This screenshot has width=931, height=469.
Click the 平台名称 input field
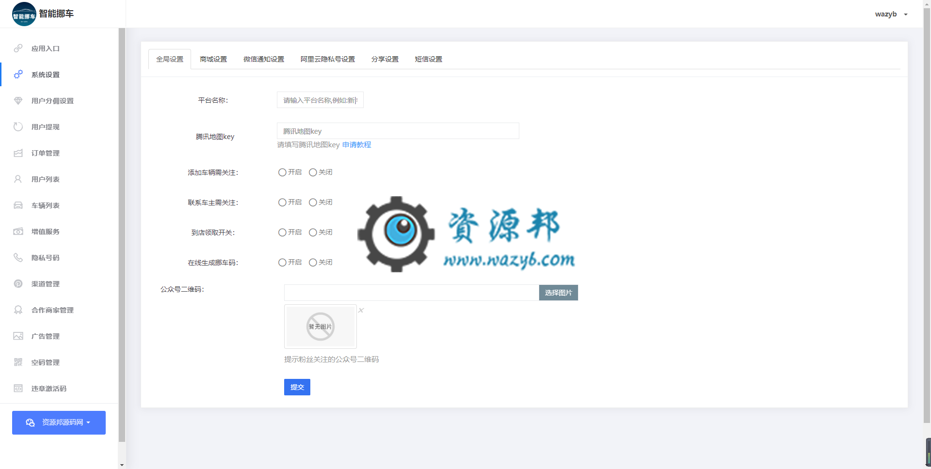coord(320,100)
